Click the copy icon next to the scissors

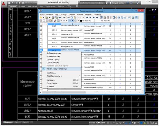click(x=72, y=18)
